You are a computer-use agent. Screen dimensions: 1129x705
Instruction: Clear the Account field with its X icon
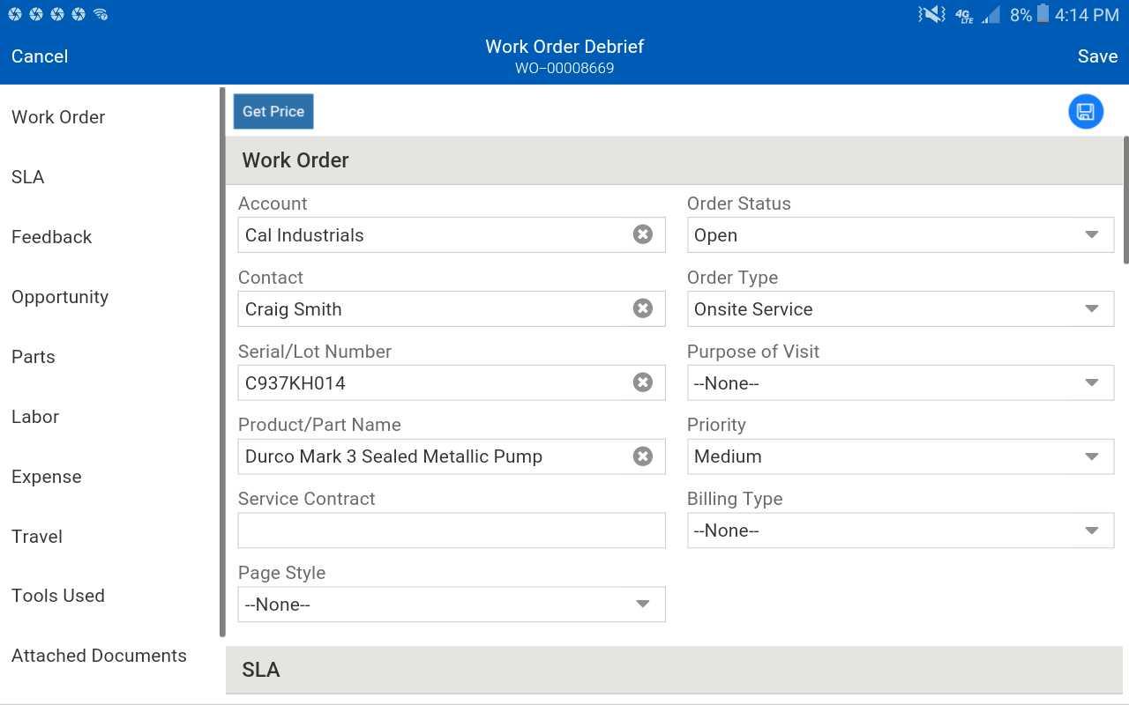click(x=643, y=234)
